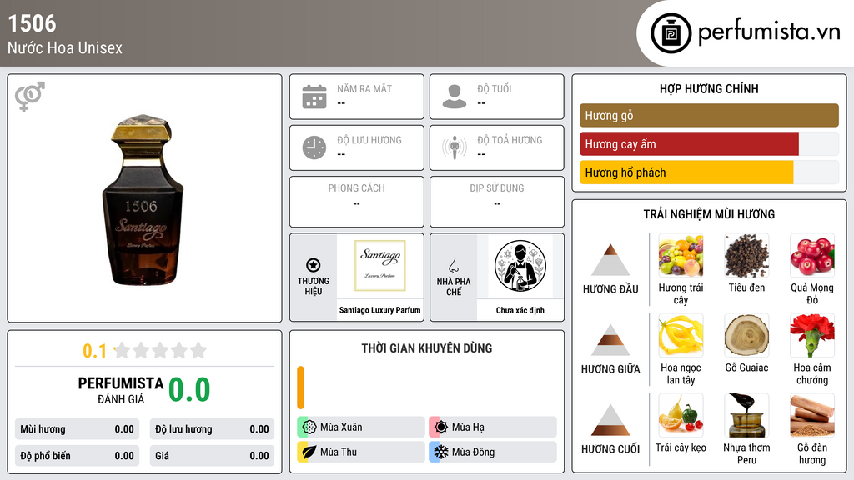Select the Mùa Thu season label
Image resolution: width=854 pixels, height=480 pixels.
pyautogui.click(x=339, y=452)
